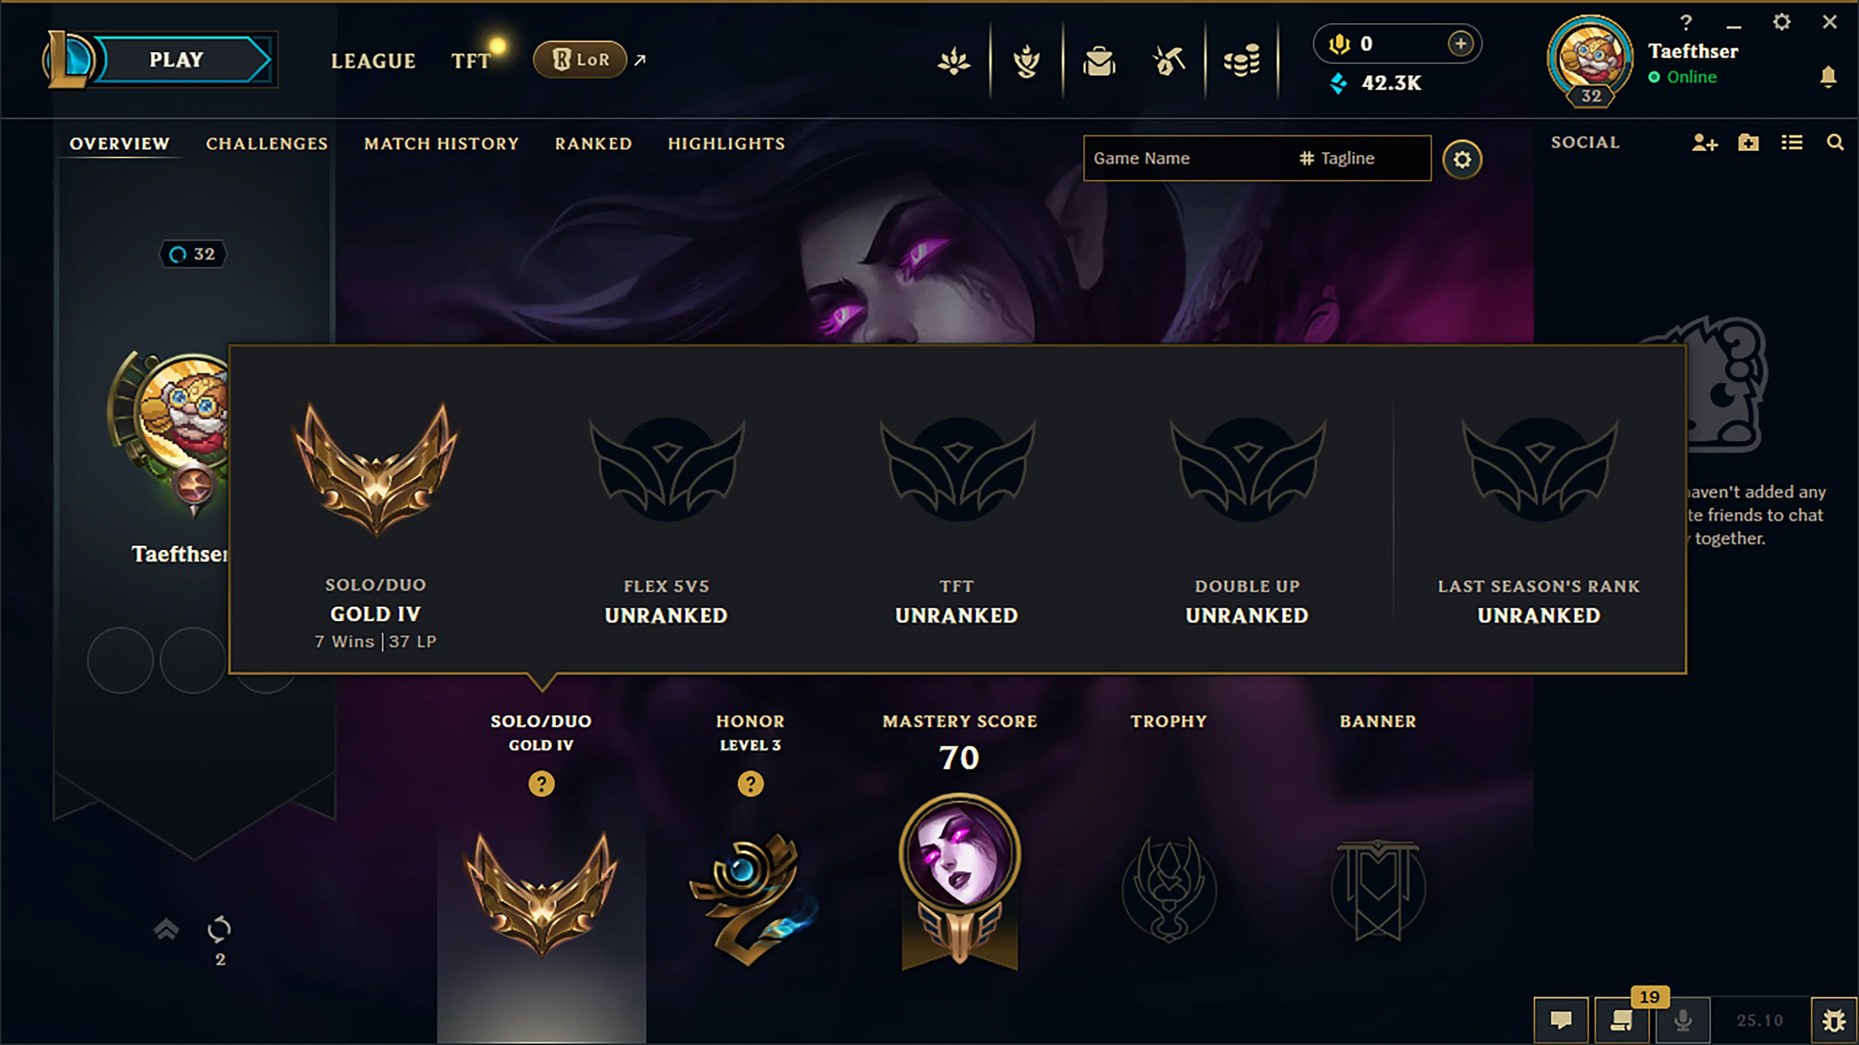Image resolution: width=1859 pixels, height=1045 pixels.
Task: Switch to the Challenges tab
Action: click(x=267, y=144)
